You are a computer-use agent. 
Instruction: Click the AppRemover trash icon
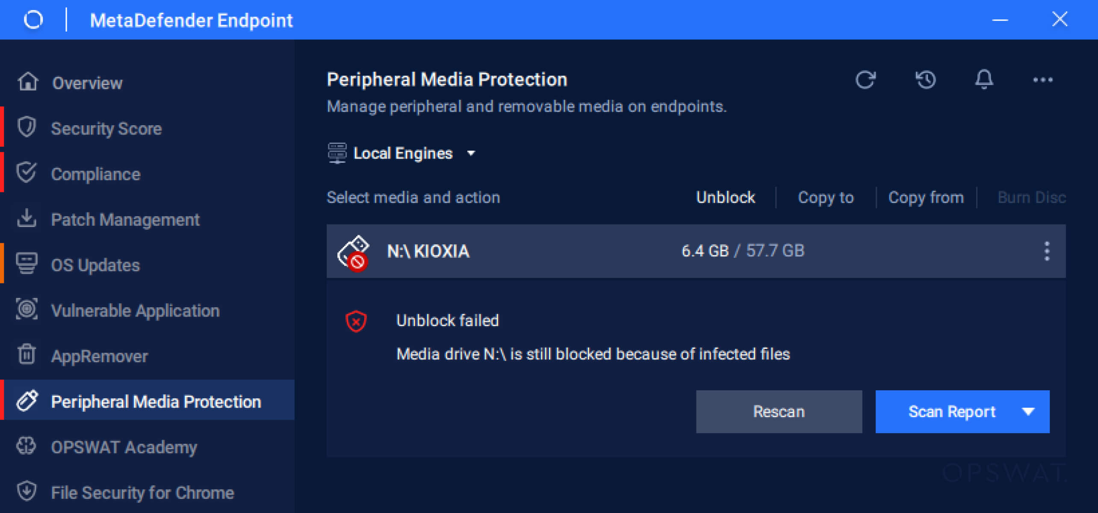click(x=27, y=355)
